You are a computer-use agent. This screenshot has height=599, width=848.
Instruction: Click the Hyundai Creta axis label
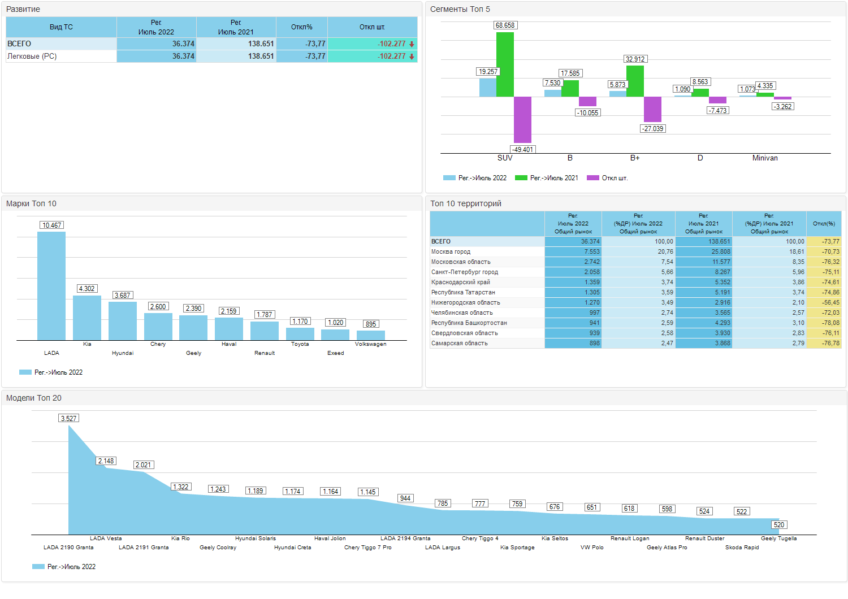293,548
